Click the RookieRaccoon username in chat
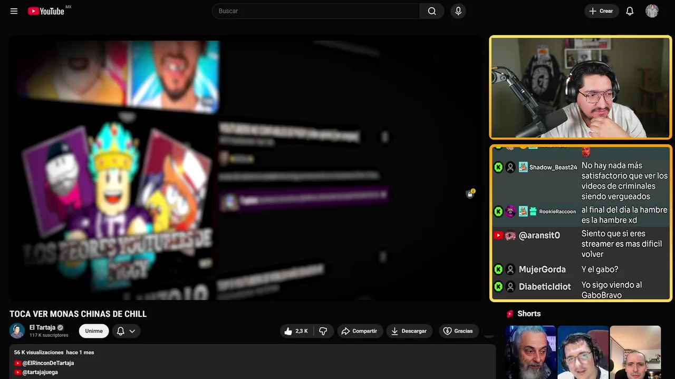This screenshot has width=675, height=379. pos(557,212)
